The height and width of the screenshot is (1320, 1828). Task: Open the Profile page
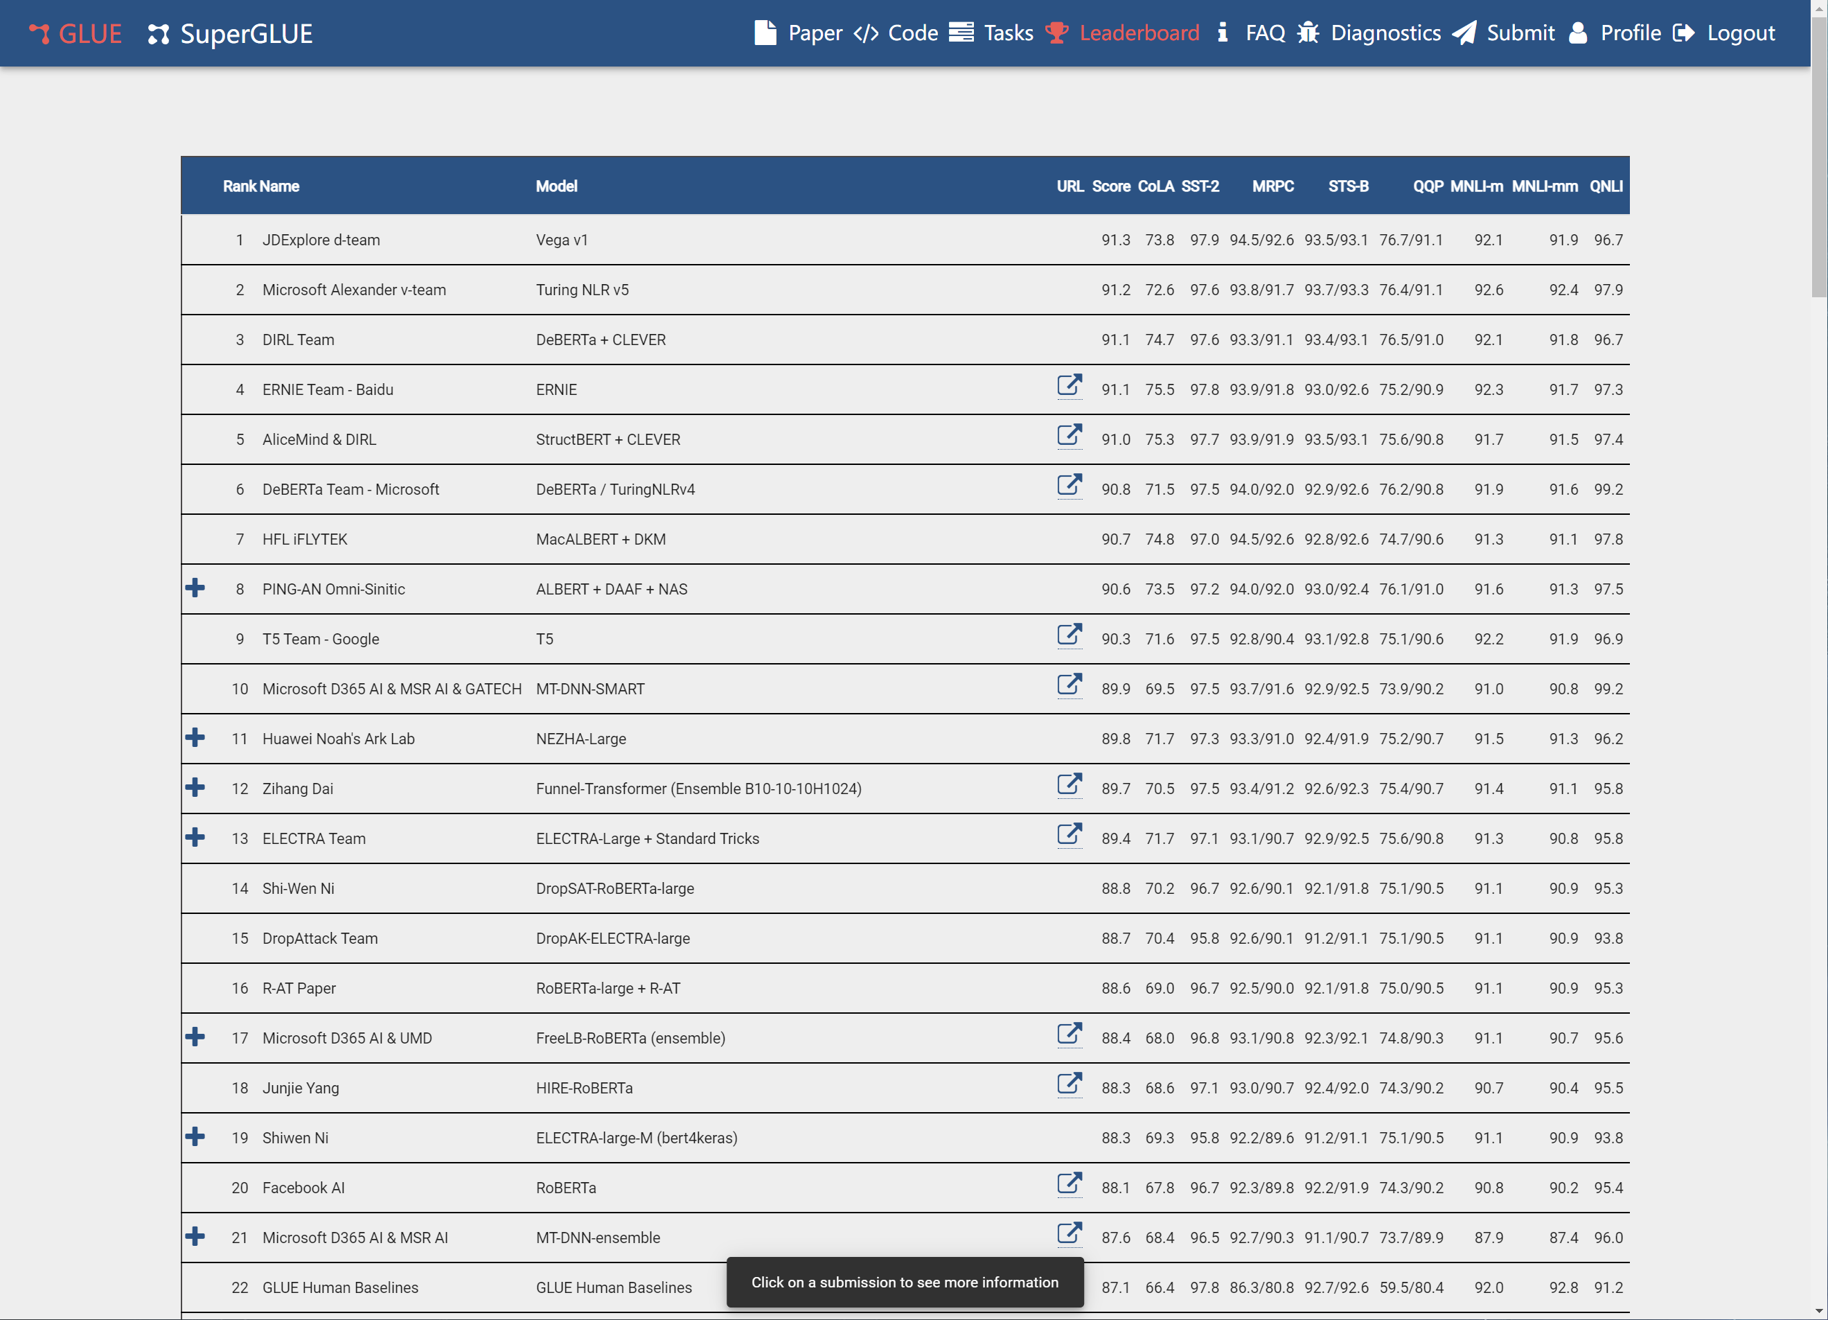pyautogui.click(x=1615, y=33)
